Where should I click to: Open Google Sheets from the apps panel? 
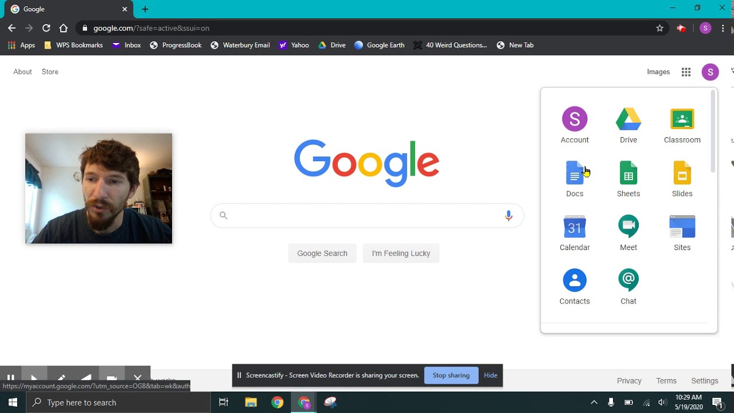(628, 179)
